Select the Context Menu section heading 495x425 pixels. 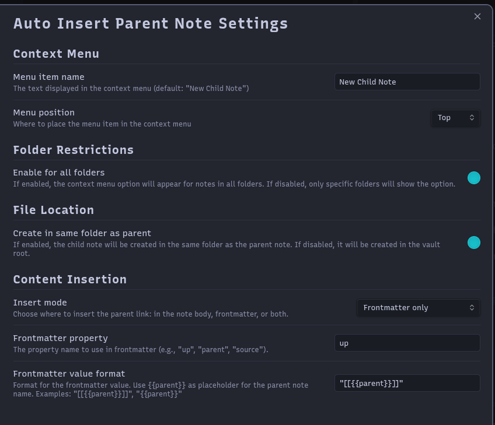(56, 54)
